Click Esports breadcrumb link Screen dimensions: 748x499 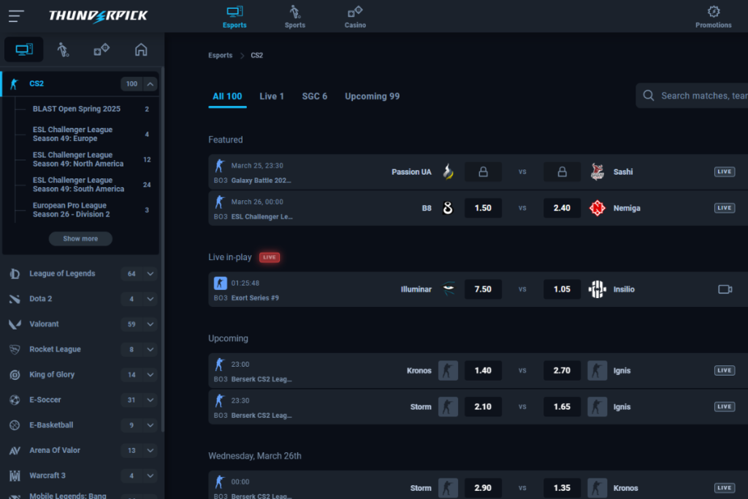(220, 56)
